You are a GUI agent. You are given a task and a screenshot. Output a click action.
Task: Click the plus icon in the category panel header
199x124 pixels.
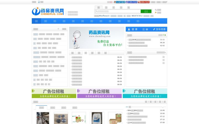[x=58, y=29]
